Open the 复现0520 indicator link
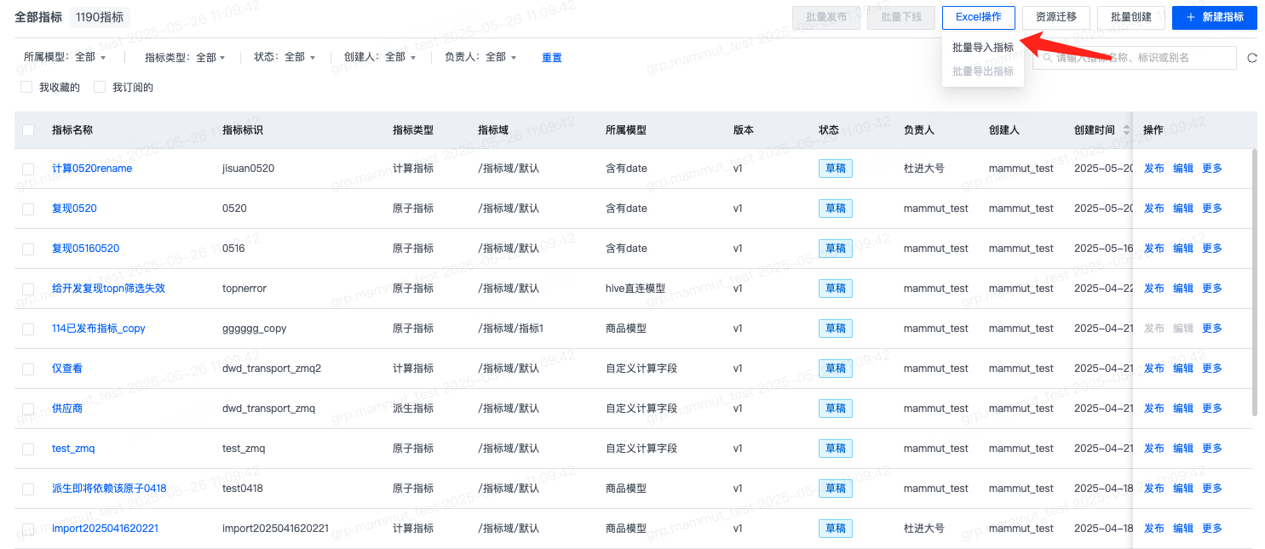Screen dimensions: 1265x549 click(x=74, y=209)
